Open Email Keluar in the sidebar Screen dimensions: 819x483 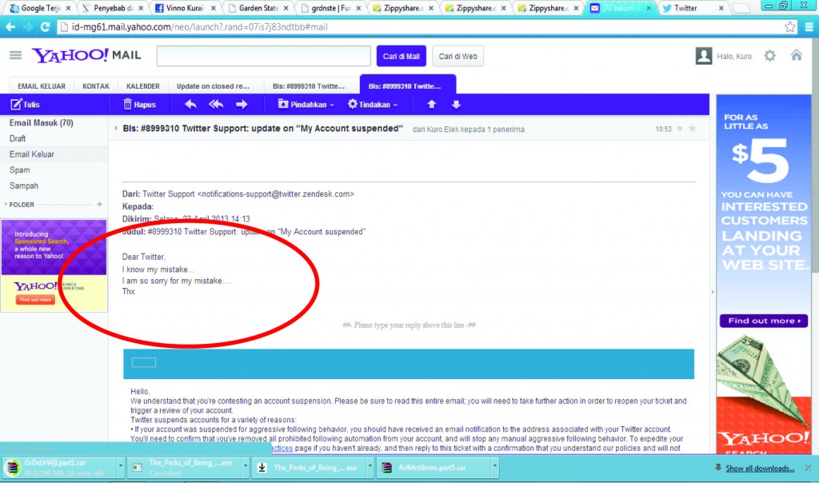pyautogui.click(x=31, y=154)
